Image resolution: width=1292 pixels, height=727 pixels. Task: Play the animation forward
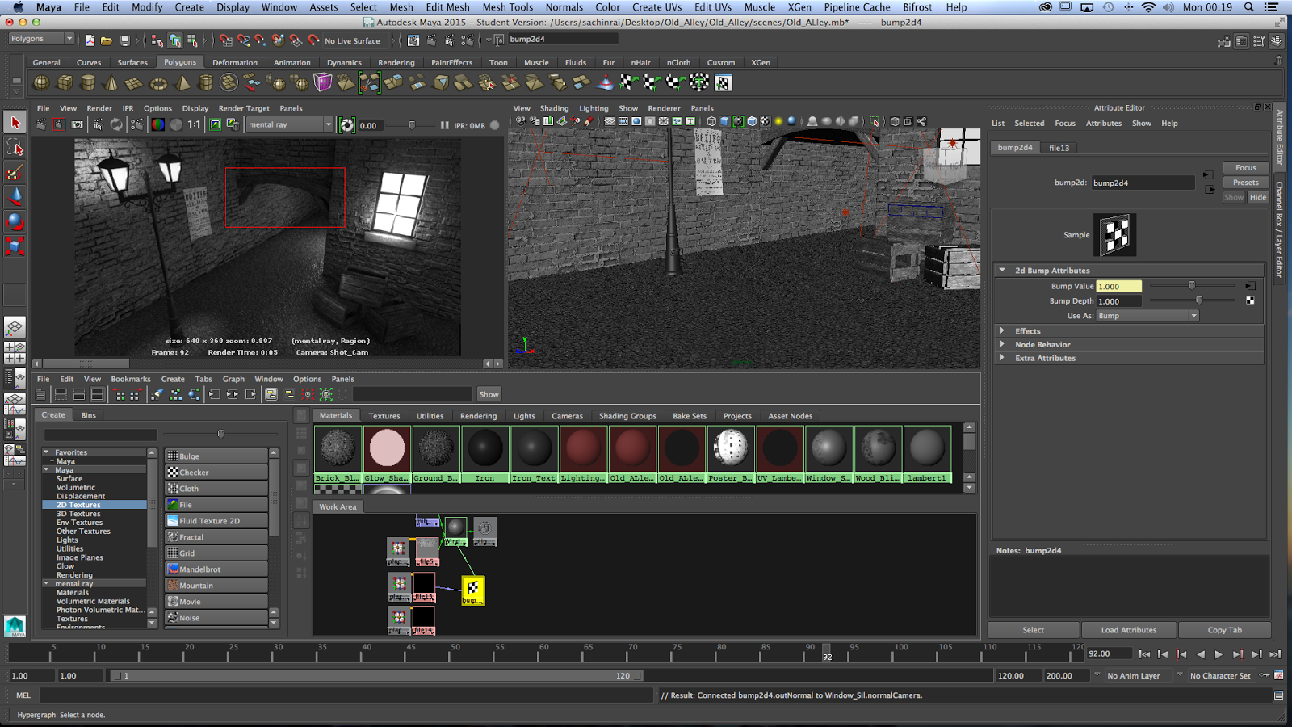pyautogui.click(x=1219, y=654)
